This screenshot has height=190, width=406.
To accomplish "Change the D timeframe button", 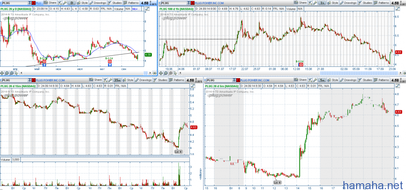I will coord(71,3).
